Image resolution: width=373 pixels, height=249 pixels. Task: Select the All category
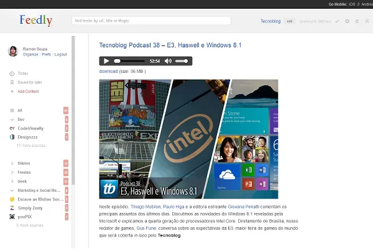coord(20,110)
